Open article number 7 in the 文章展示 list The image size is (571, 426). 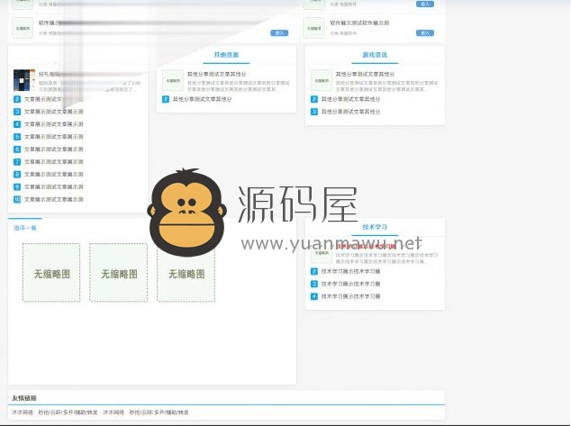54,161
